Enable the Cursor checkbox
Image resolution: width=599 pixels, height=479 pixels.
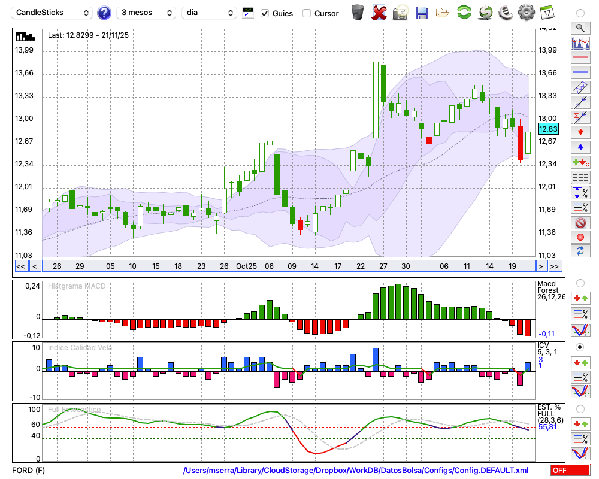307,13
